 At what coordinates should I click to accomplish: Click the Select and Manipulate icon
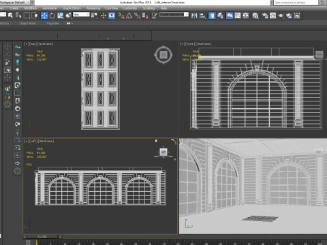click(x=104, y=16)
